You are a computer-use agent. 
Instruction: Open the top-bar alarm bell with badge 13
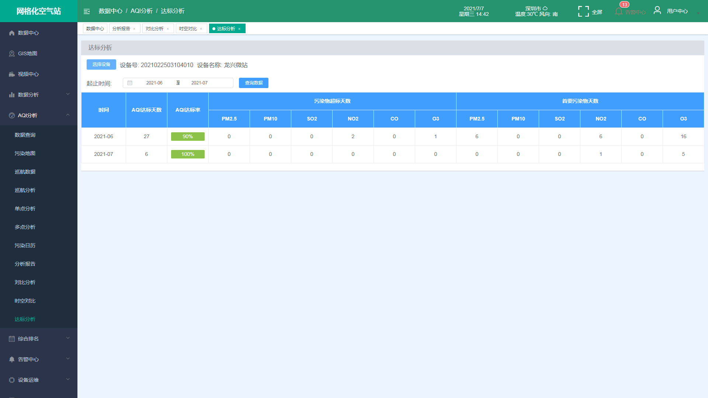[x=619, y=12]
